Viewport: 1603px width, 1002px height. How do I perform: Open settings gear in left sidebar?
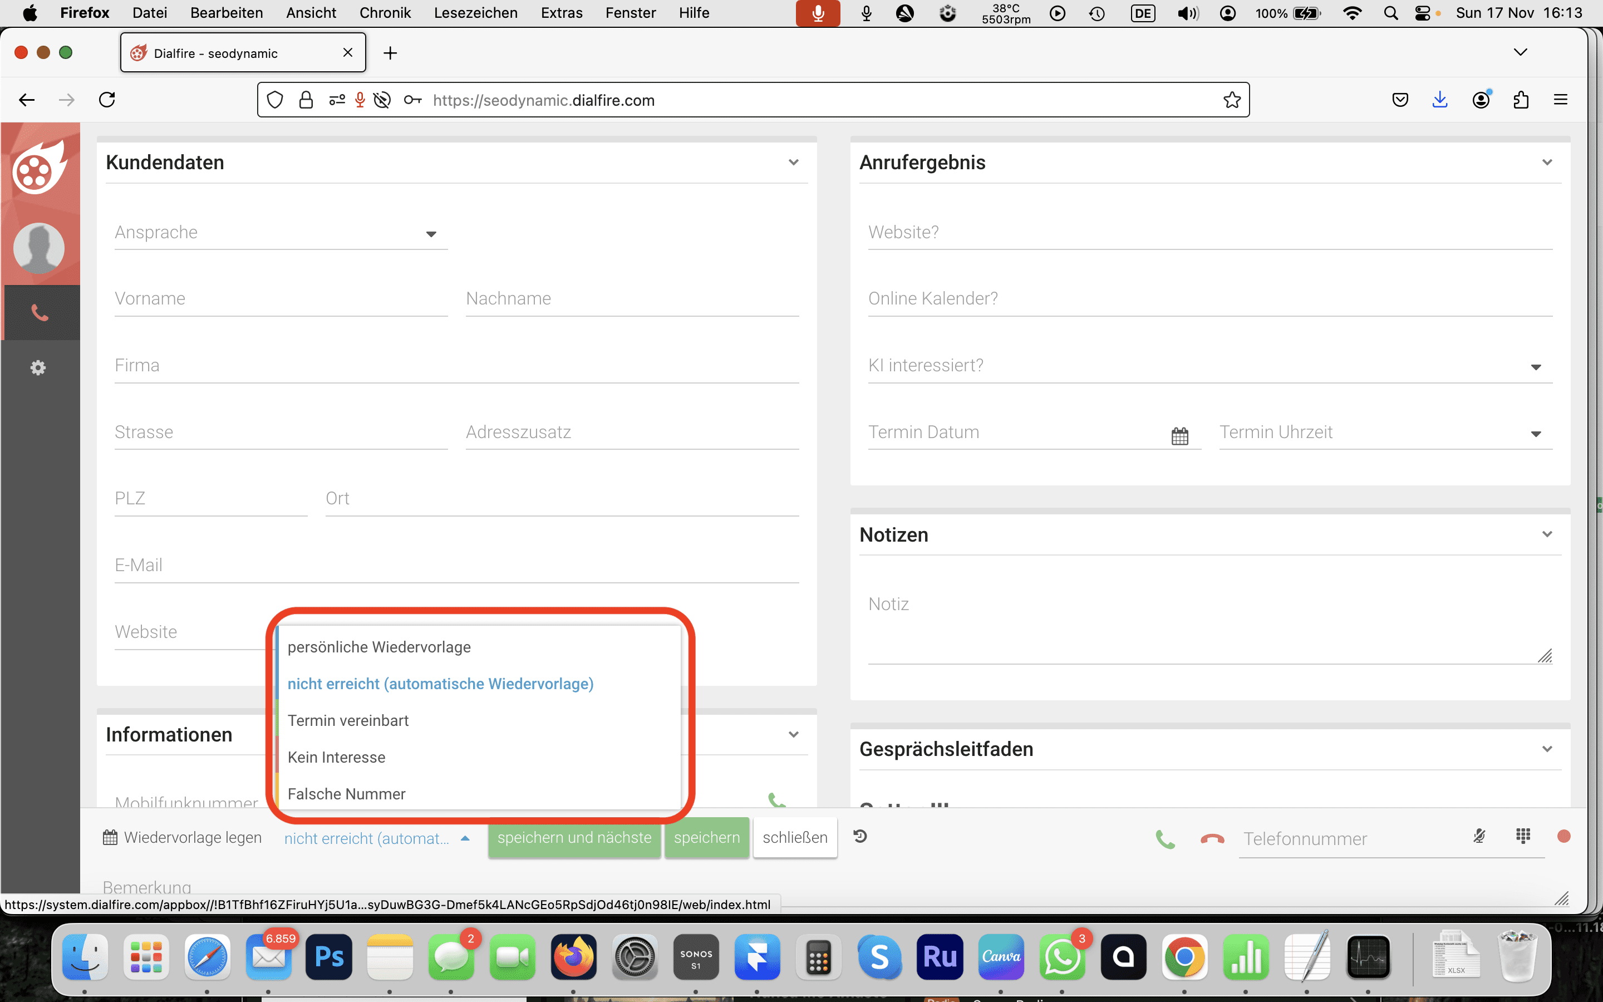pyautogui.click(x=38, y=368)
